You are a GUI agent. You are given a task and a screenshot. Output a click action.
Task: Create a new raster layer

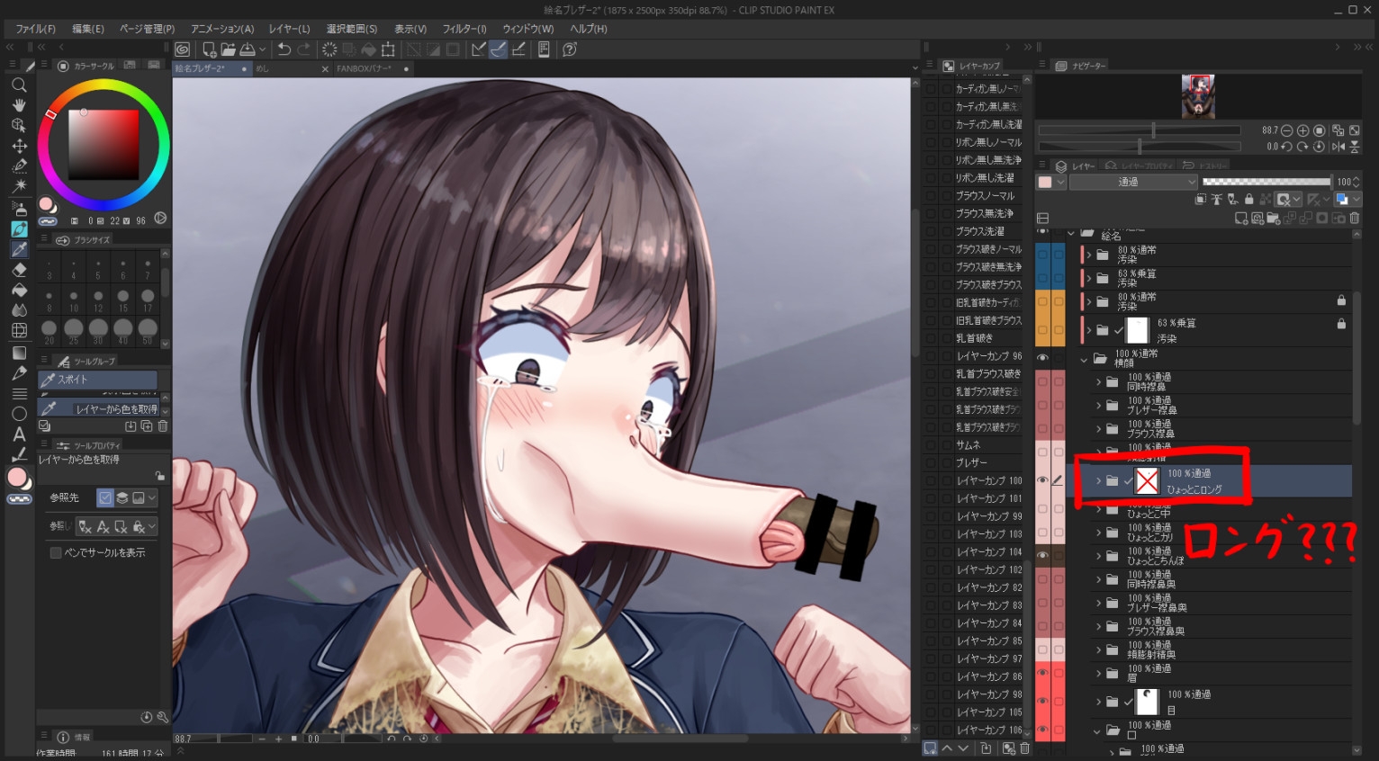point(1241,218)
